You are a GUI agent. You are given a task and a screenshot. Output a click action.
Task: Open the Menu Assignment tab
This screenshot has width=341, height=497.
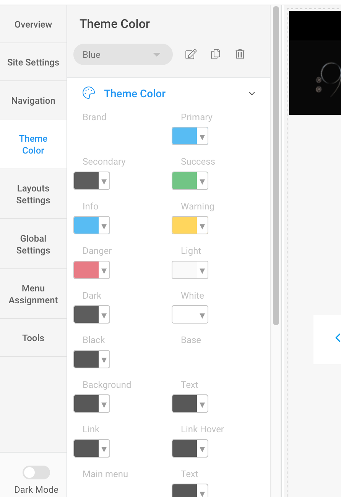[33, 294]
